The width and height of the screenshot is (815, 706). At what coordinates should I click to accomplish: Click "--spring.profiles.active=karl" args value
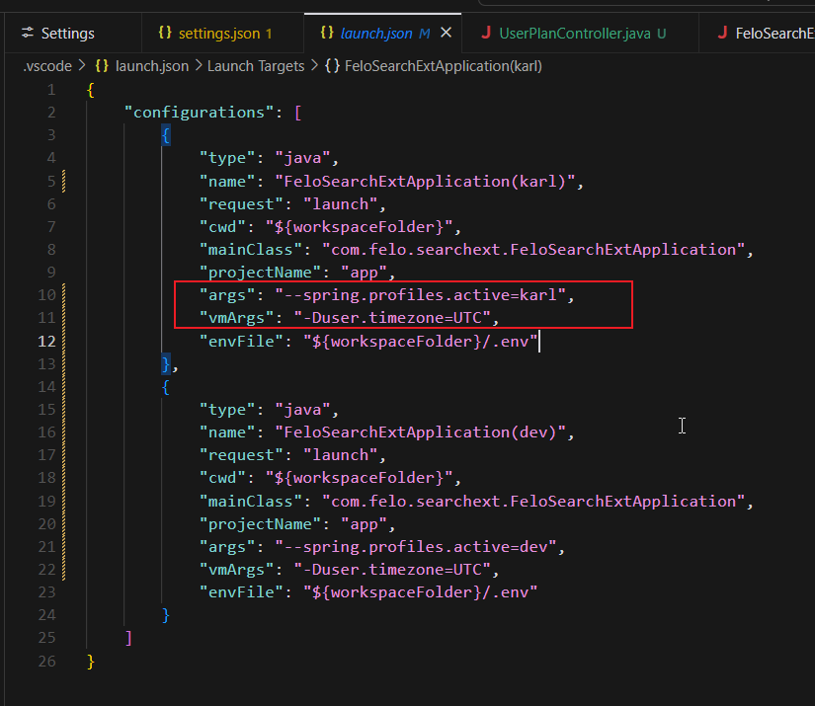tap(421, 295)
